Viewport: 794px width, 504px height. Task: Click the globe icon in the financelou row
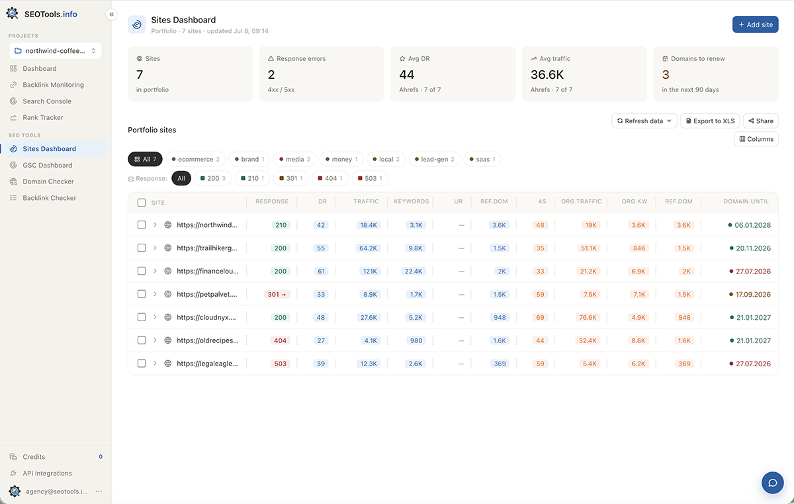[168, 271]
